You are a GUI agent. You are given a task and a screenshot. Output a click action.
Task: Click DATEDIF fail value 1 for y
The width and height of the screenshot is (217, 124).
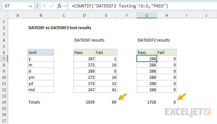[x=106, y=59]
